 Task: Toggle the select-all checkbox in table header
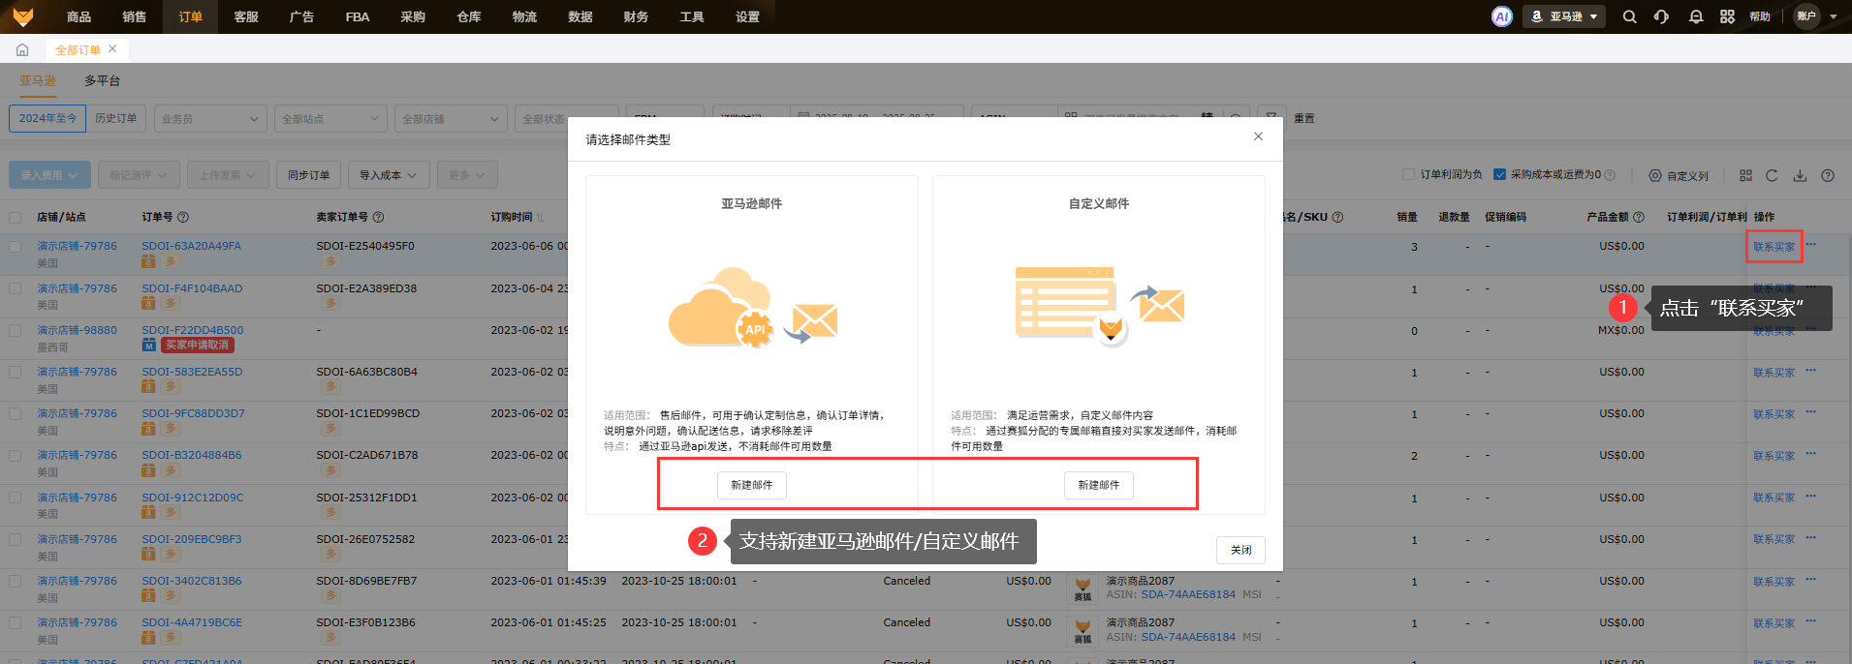click(x=16, y=217)
